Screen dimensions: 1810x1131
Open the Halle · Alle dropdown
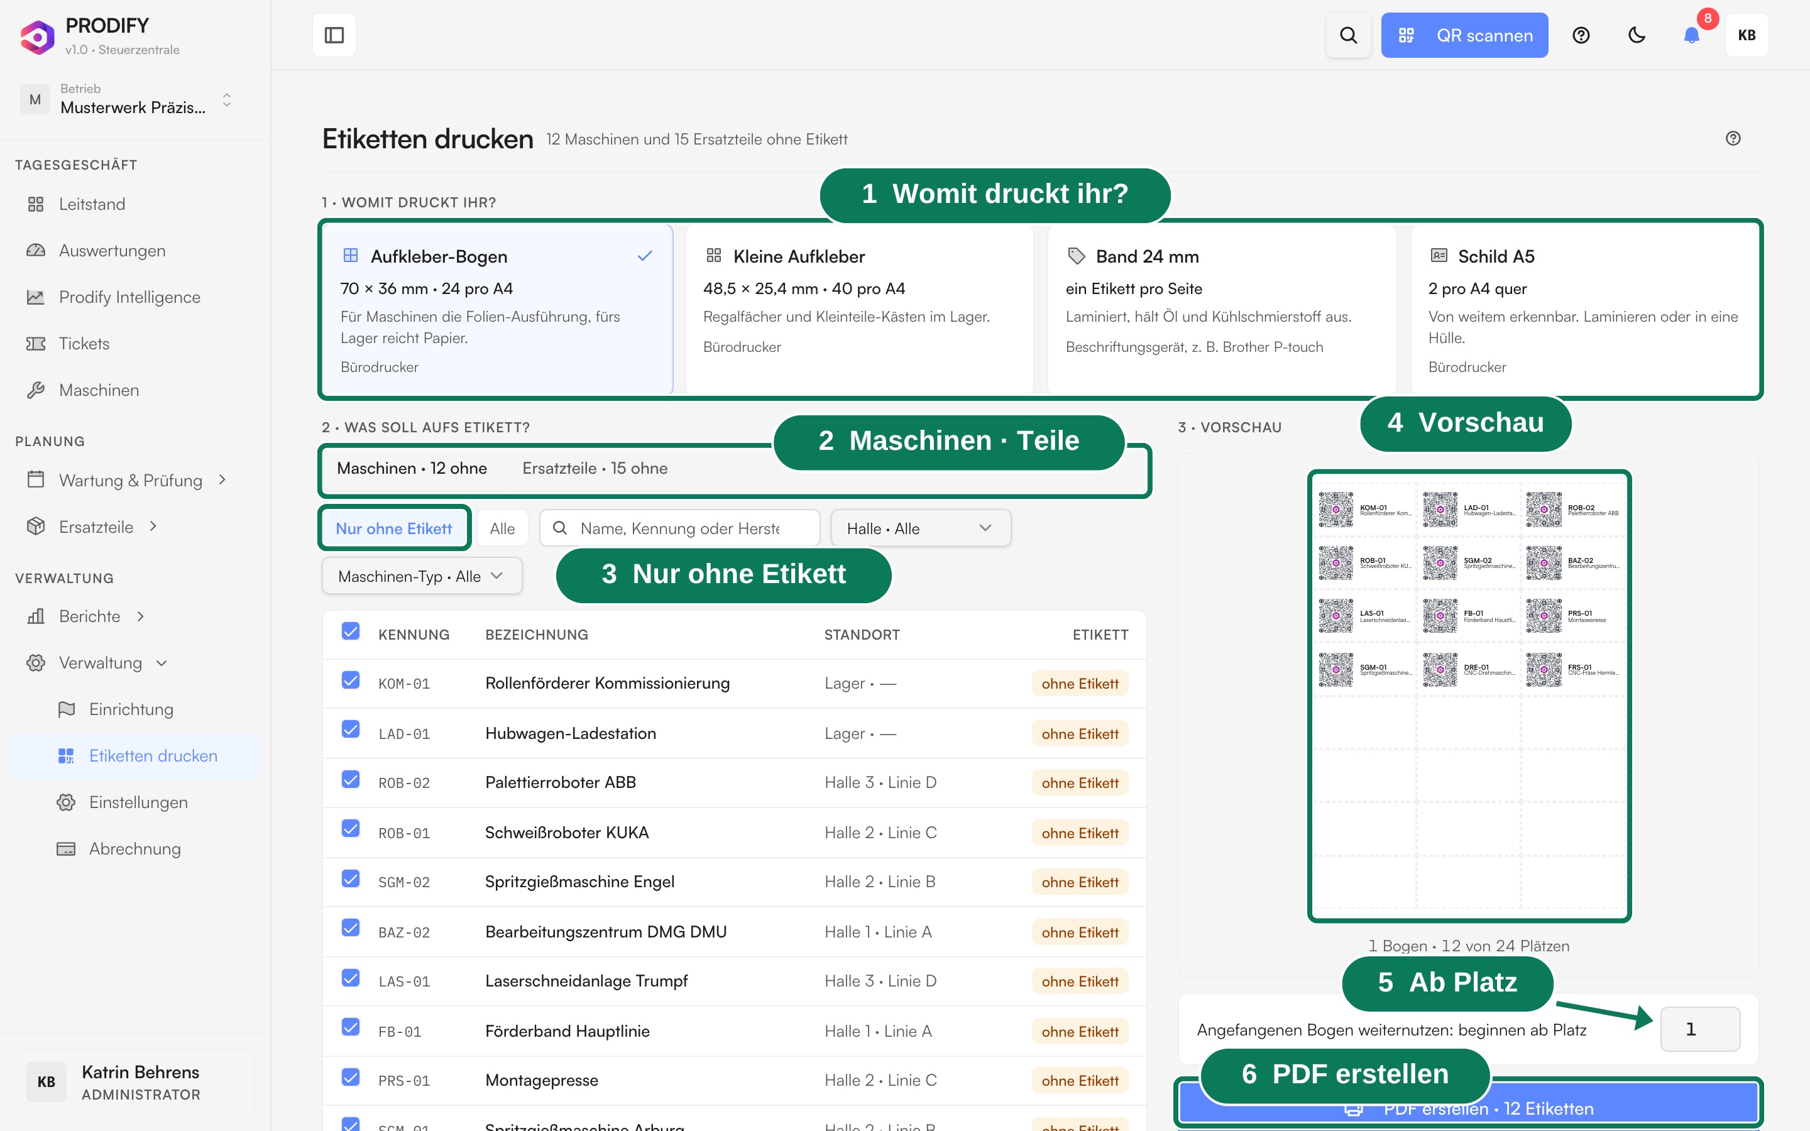click(921, 528)
